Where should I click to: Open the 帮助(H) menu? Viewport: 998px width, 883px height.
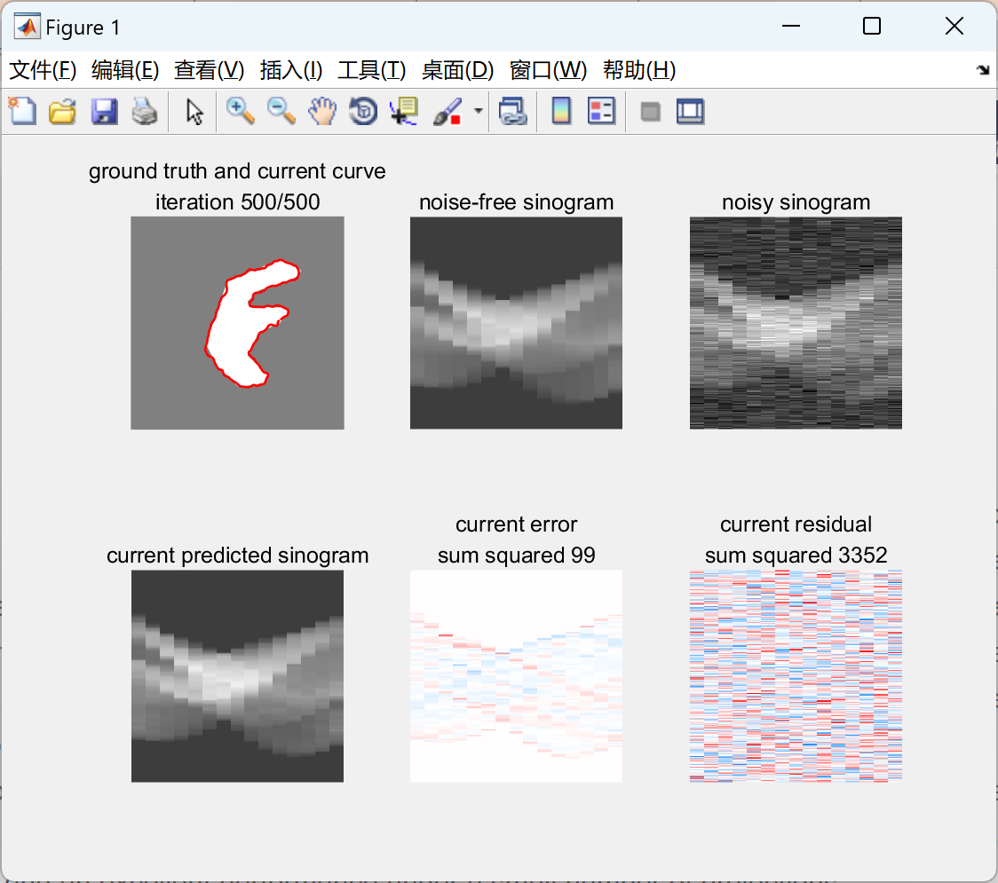coord(639,70)
